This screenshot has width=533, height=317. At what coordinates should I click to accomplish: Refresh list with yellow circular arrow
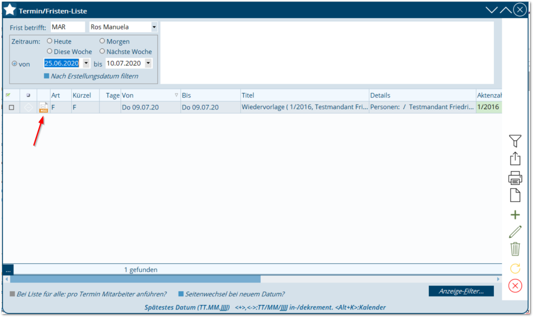click(x=515, y=268)
